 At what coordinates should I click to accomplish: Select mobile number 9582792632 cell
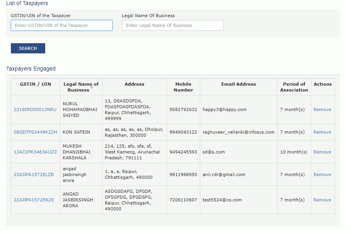[183, 109]
